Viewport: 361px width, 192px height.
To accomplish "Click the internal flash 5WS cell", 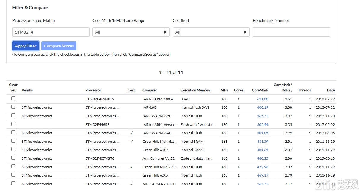I will coord(195,107).
